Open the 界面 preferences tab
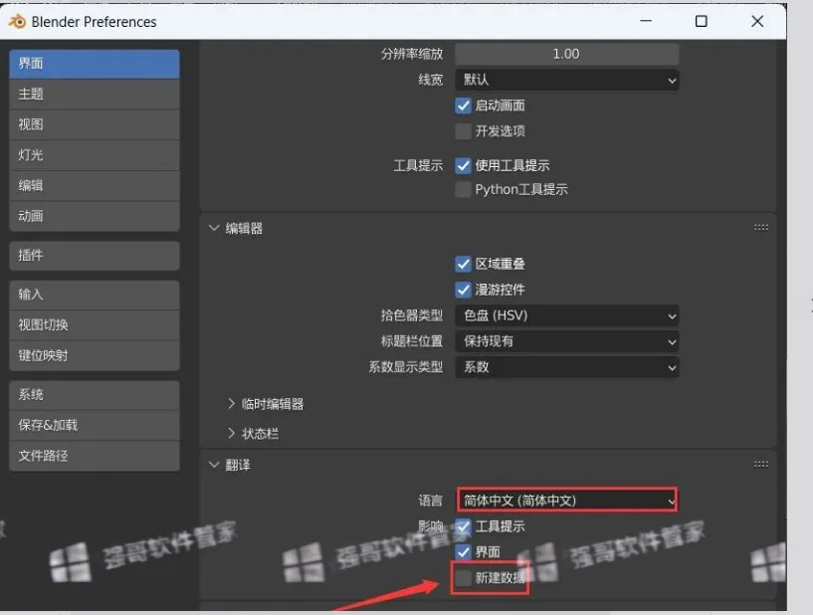Screen dimensions: 813x615 point(95,64)
